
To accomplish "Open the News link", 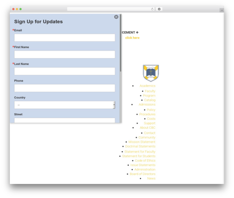I will coord(151,178).
